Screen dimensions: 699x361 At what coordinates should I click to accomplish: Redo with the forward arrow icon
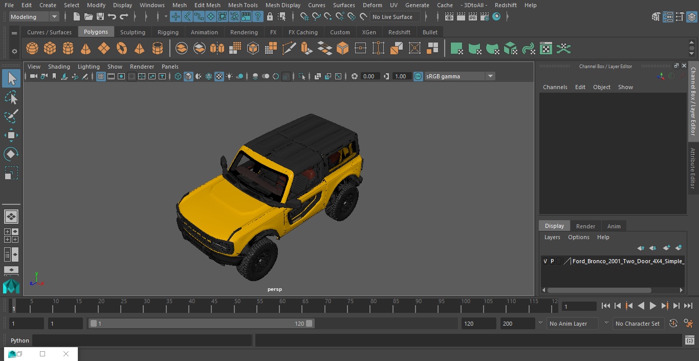coord(124,17)
